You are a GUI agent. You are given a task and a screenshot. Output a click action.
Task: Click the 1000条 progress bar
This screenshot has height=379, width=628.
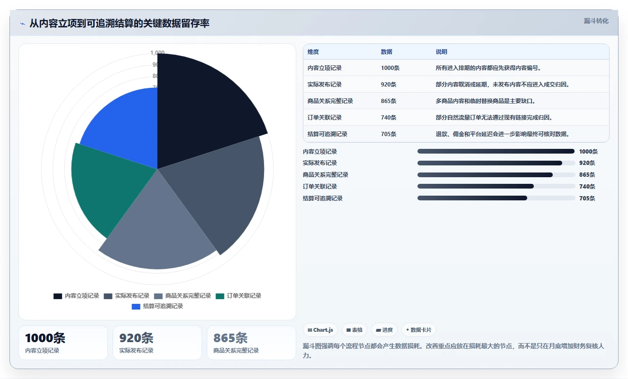coord(496,152)
